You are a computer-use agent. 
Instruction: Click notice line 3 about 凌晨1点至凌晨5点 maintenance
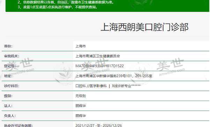pos(58,7)
